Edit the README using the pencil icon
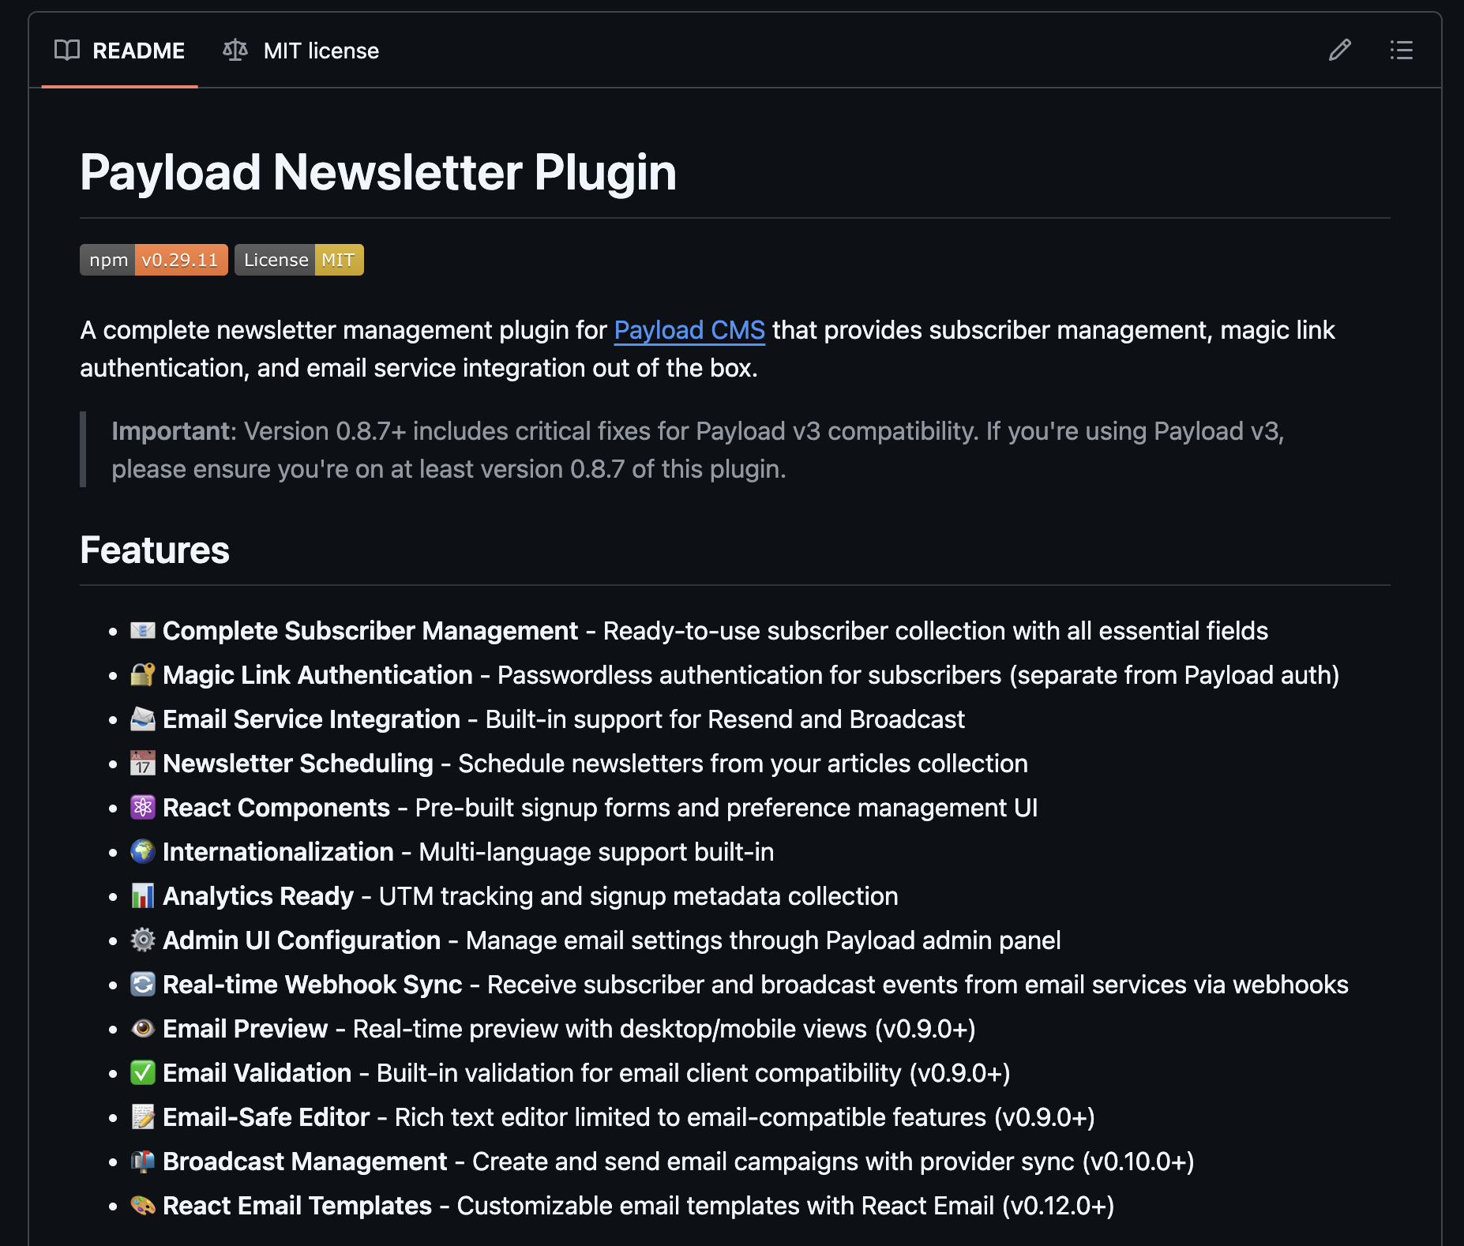The image size is (1464, 1246). [x=1339, y=50]
